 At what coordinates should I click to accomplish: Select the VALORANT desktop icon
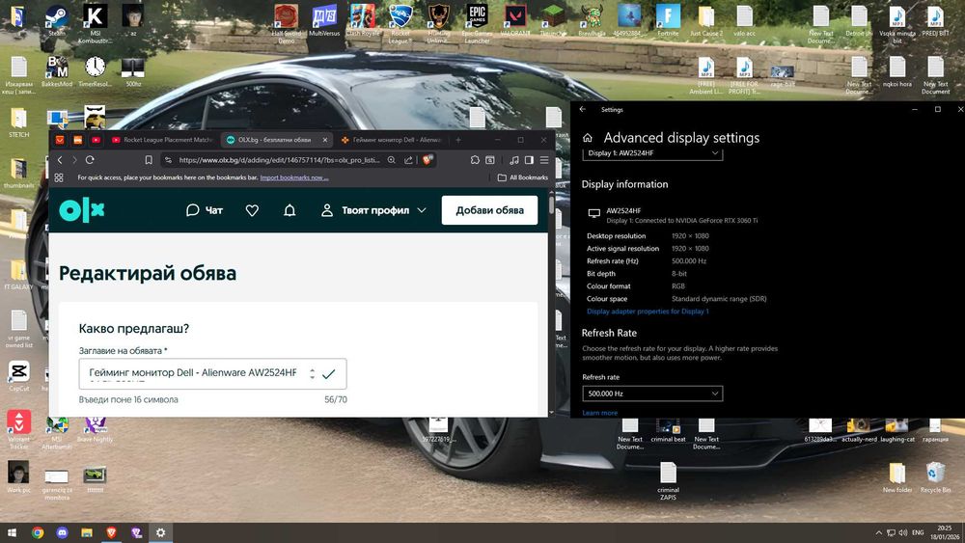[515, 19]
